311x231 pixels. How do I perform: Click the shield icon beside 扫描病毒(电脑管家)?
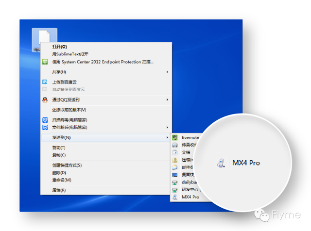[x=45, y=120]
